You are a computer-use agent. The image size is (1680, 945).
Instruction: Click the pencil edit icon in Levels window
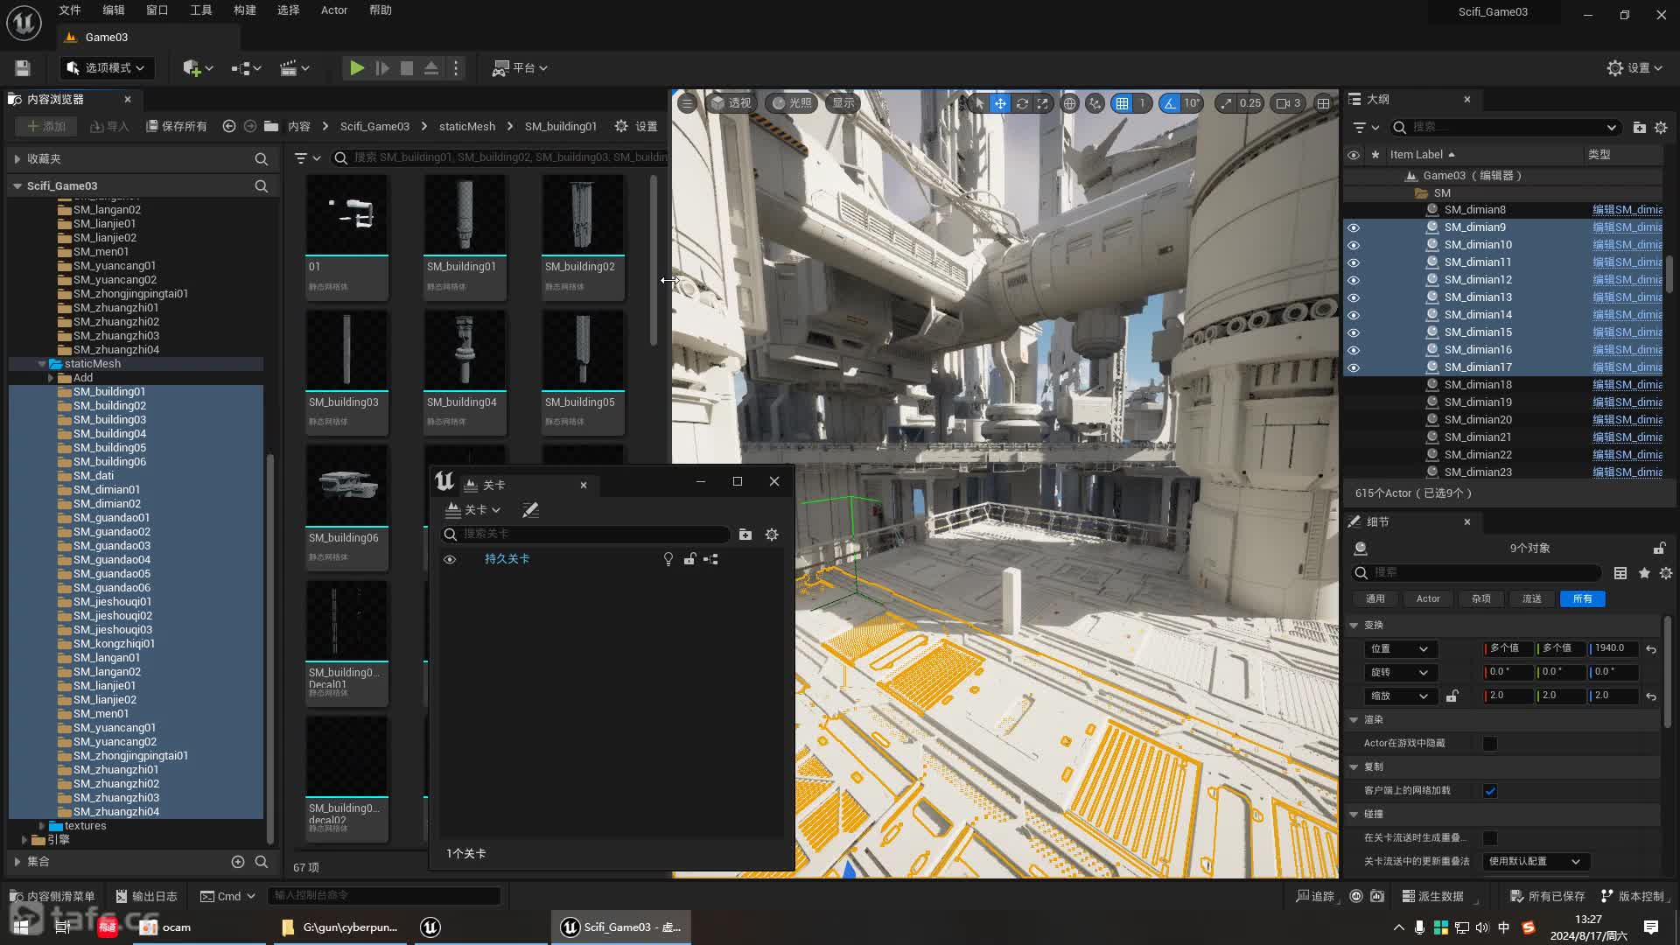tap(530, 509)
